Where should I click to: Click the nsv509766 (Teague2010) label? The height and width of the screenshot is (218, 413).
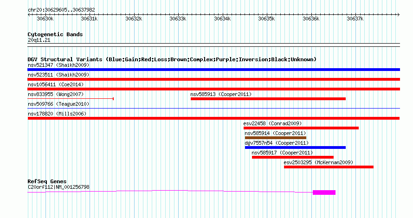58,104
